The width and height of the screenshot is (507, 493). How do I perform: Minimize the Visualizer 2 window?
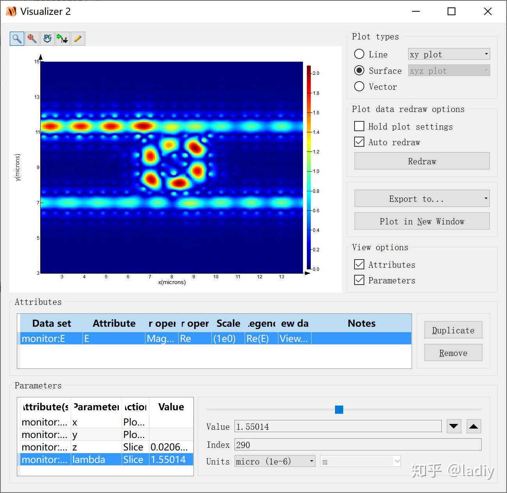point(416,11)
